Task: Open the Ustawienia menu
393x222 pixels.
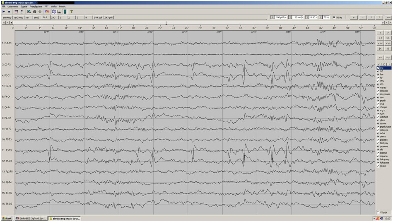Action: click(13, 7)
